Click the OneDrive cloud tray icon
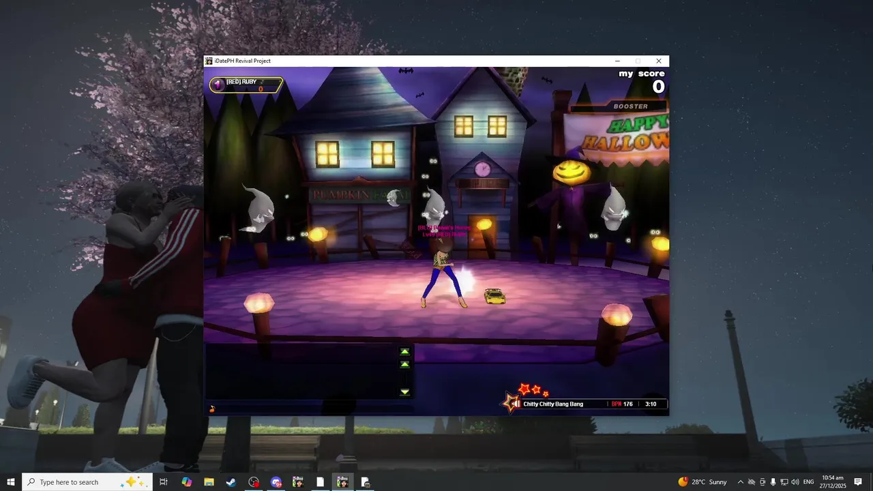The height and width of the screenshot is (491, 873). pyautogui.click(x=752, y=482)
